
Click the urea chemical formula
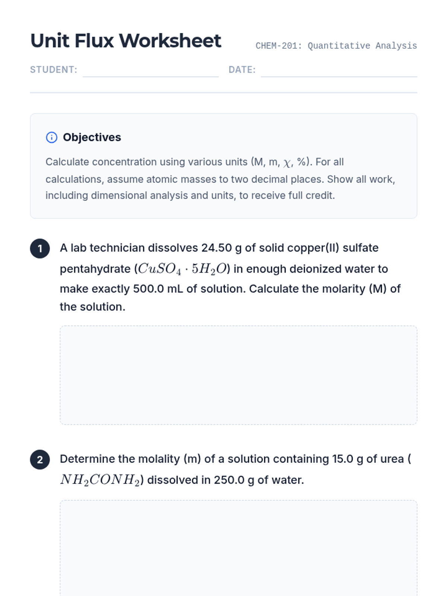tap(99, 480)
